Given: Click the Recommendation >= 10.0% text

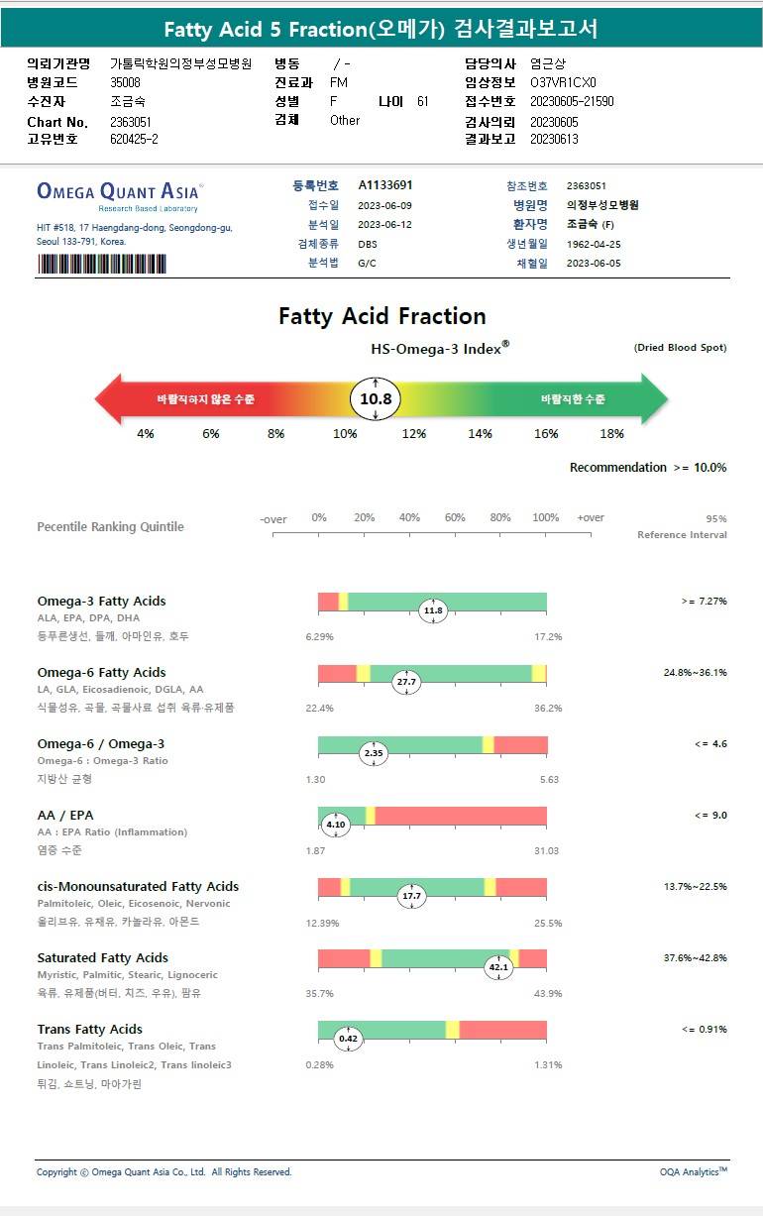Looking at the screenshot, I should pyautogui.click(x=647, y=467).
